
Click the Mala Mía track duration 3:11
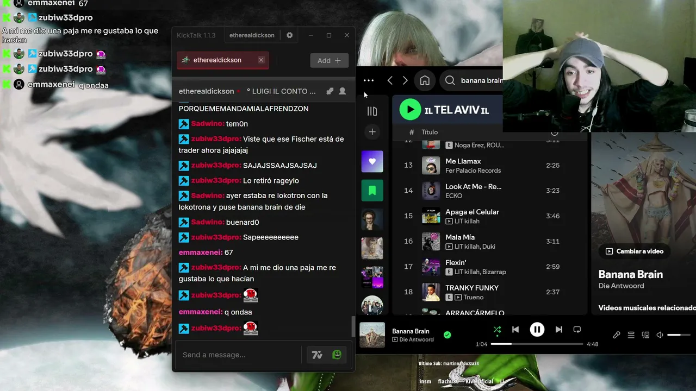pyautogui.click(x=552, y=241)
